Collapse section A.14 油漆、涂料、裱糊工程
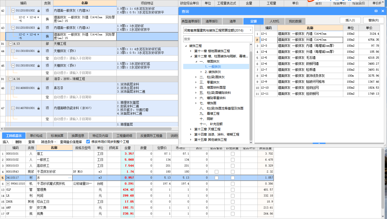The height and width of the screenshot is (219, 387). coord(11,79)
